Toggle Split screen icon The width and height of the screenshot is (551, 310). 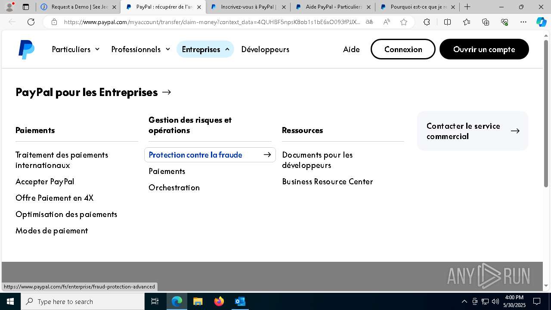(x=447, y=22)
